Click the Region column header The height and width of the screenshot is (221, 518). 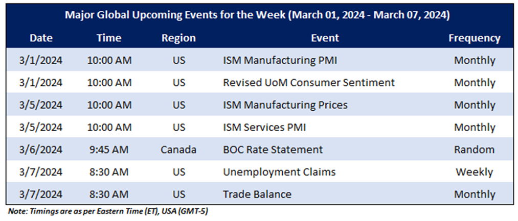click(x=178, y=38)
